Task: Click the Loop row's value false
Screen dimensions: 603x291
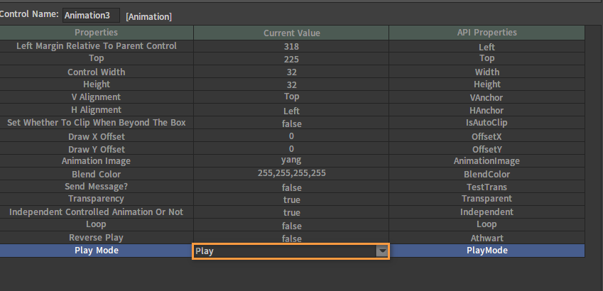Action: click(291, 225)
